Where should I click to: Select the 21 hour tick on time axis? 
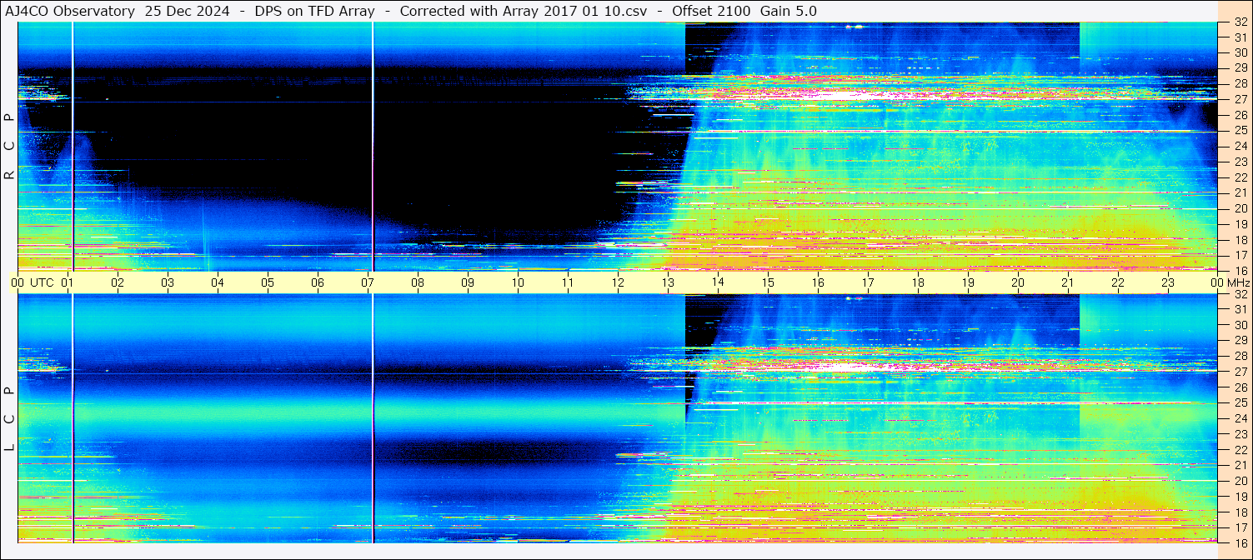(1068, 282)
